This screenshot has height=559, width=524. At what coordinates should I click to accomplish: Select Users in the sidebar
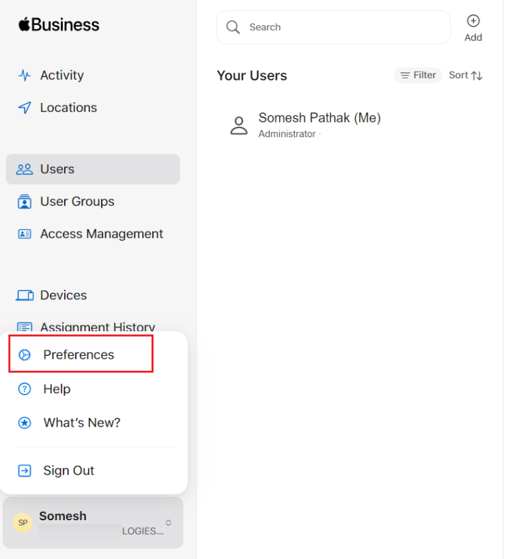pyautogui.click(x=93, y=169)
